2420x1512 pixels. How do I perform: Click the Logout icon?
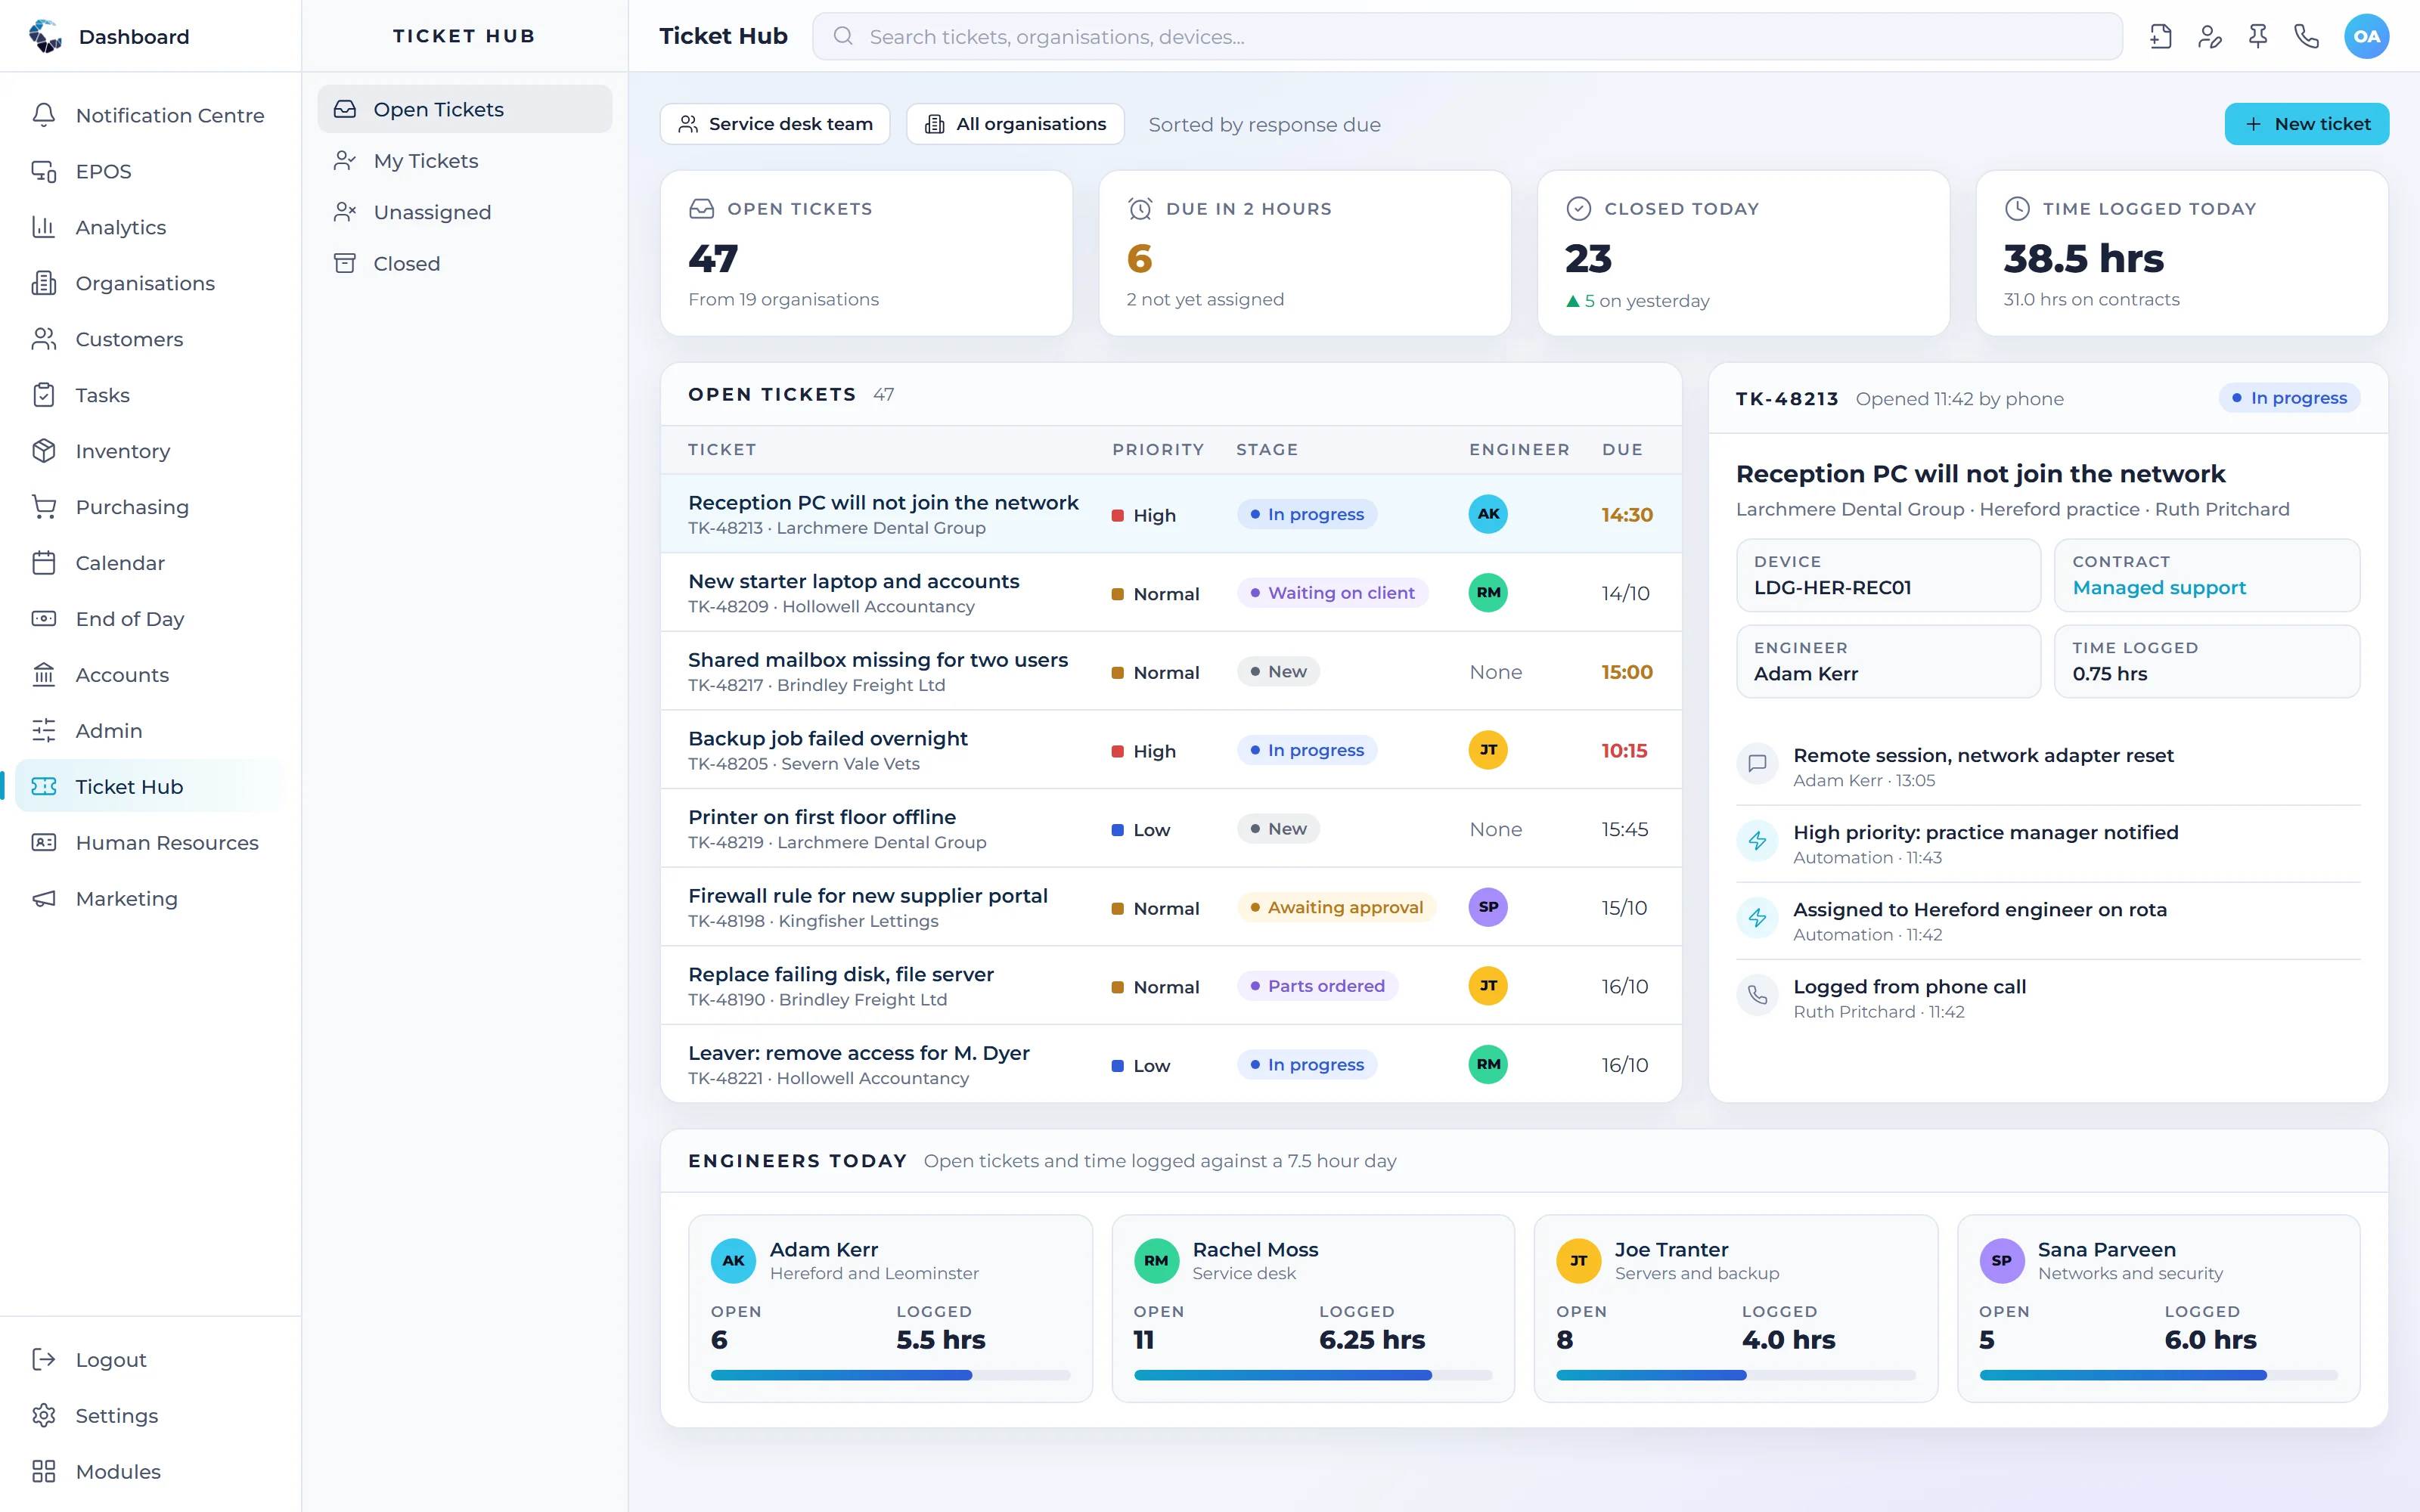(x=44, y=1360)
